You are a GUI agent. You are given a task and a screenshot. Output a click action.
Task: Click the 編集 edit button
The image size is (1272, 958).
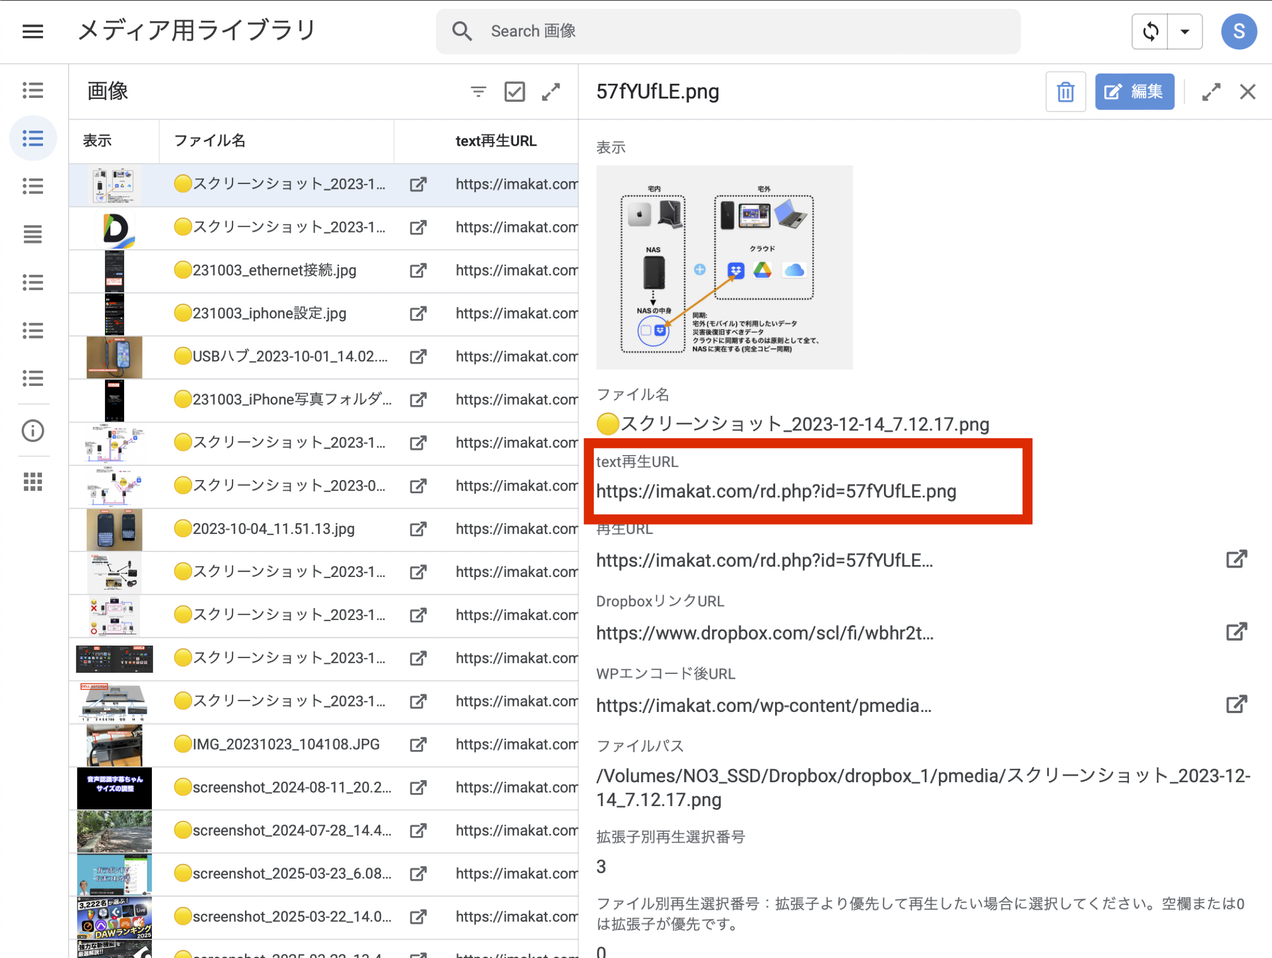pos(1134,91)
